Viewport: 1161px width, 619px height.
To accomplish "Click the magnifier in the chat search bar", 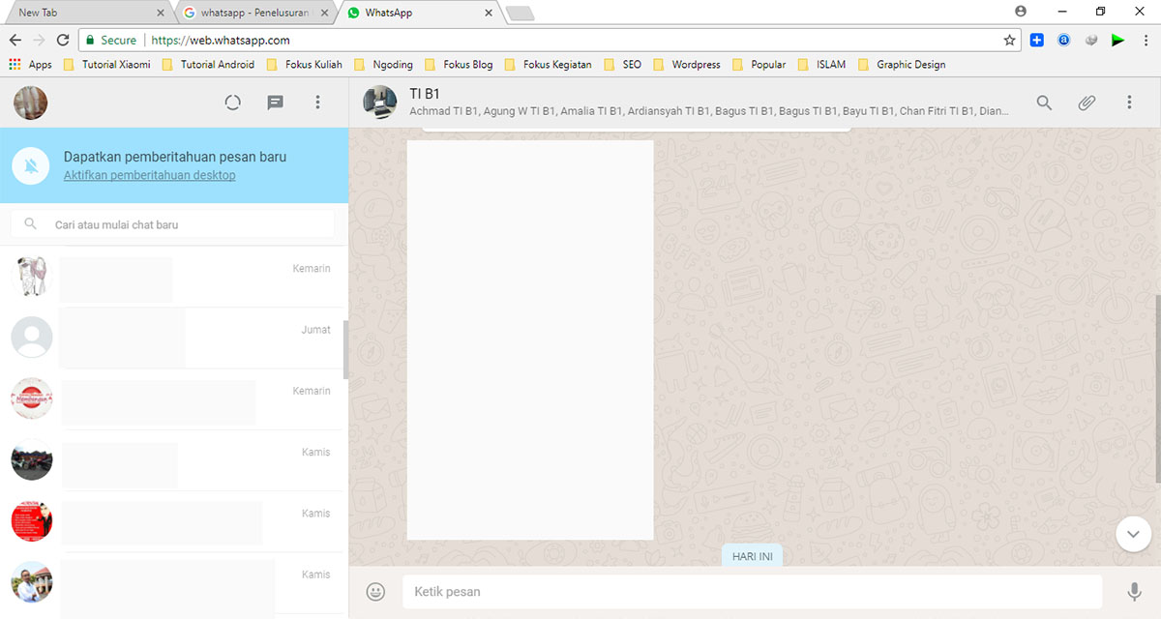I will (x=30, y=223).
